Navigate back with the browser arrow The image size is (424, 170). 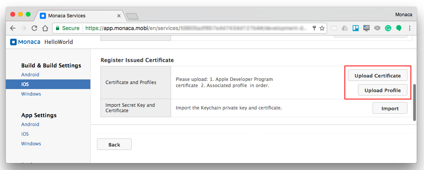(13, 28)
